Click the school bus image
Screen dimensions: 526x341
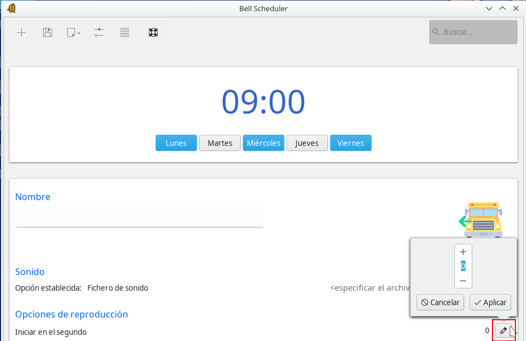481,219
